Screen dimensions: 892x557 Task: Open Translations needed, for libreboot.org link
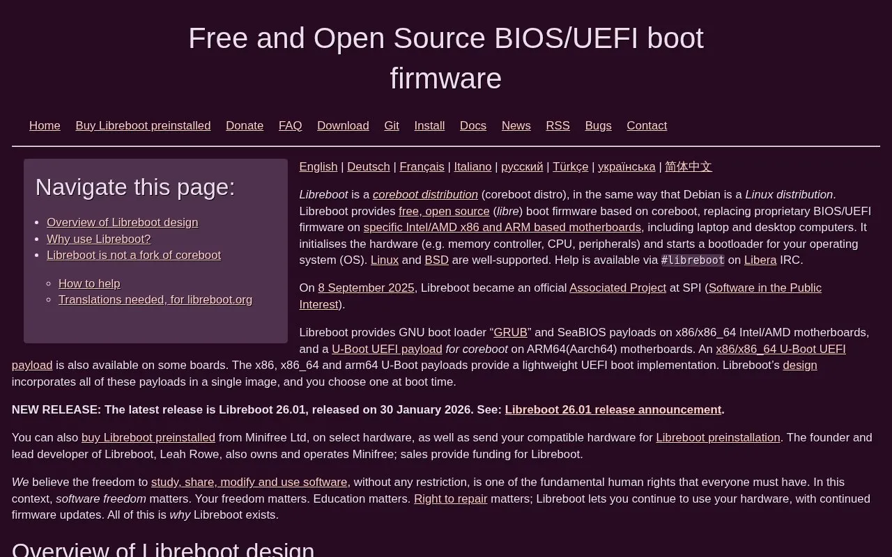click(x=155, y=299)
